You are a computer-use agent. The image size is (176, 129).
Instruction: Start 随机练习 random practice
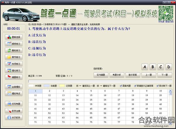click(14, 50)
